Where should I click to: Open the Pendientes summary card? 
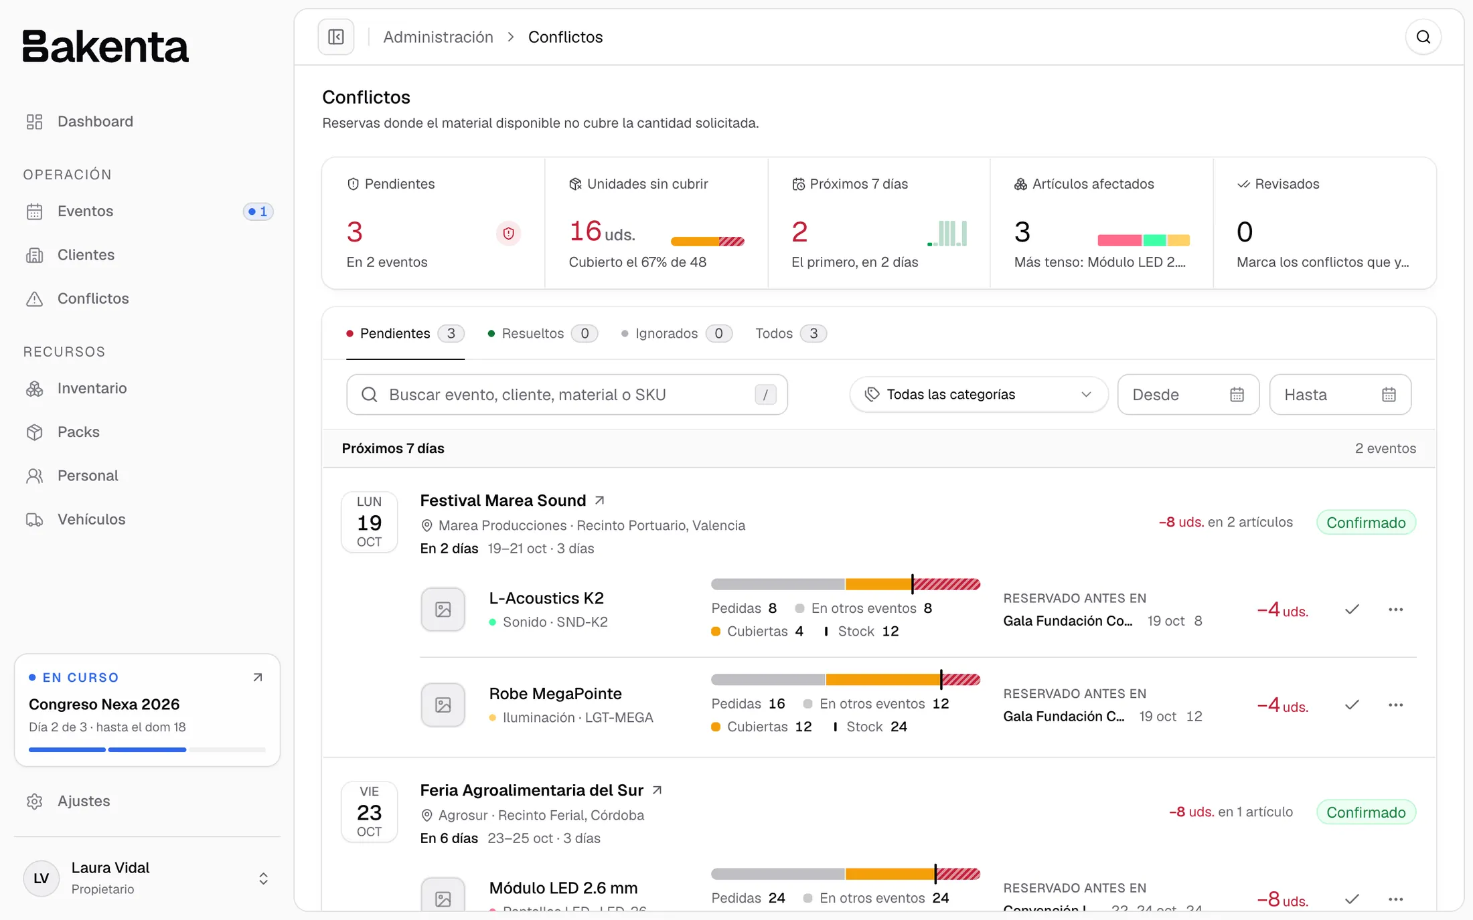pyautogui.click(x=433, y=223)
